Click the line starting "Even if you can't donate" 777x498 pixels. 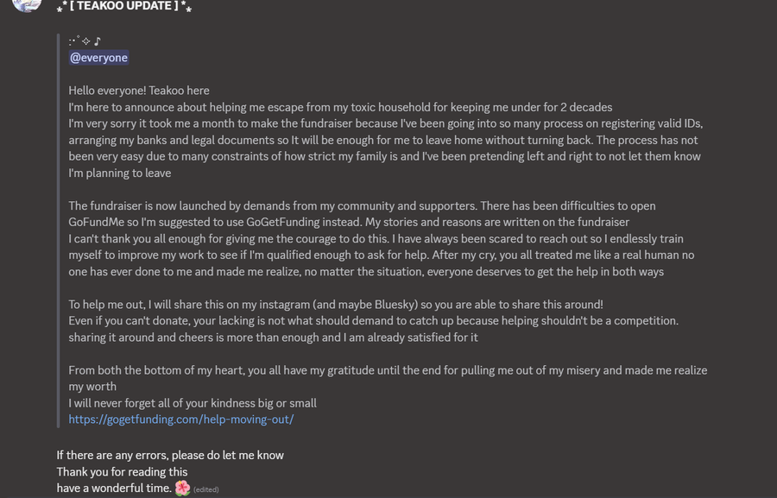373,321
